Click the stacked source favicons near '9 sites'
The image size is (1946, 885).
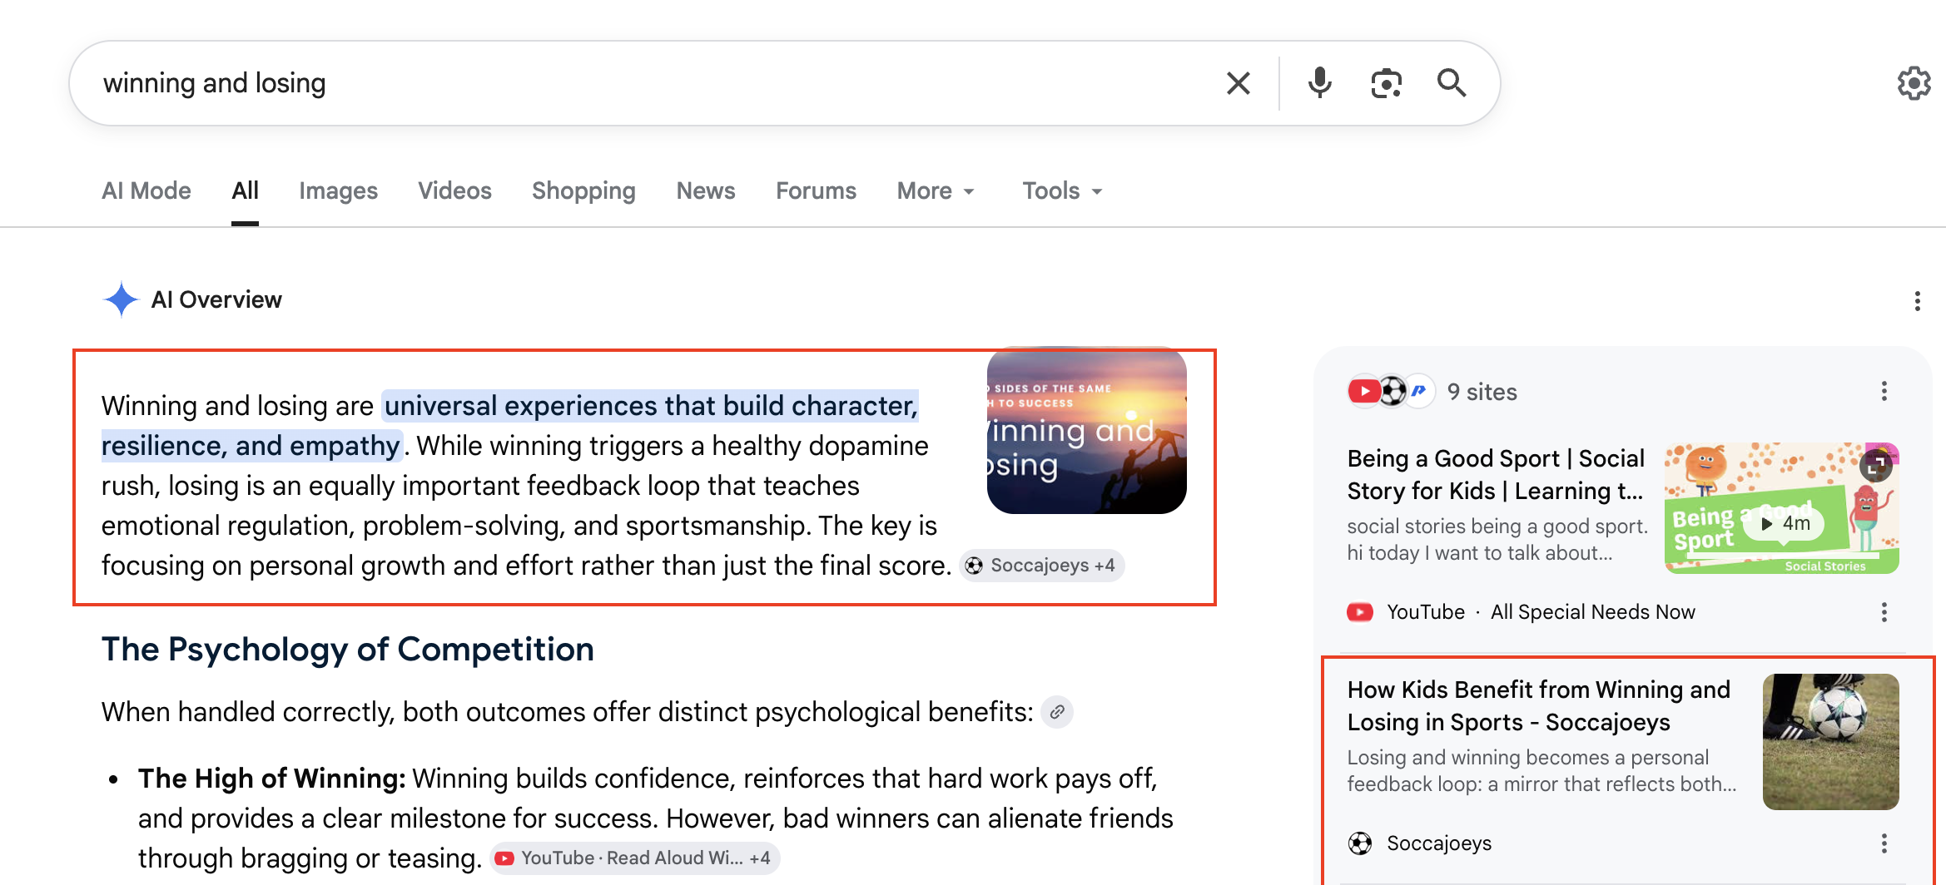pos(1391,391)
